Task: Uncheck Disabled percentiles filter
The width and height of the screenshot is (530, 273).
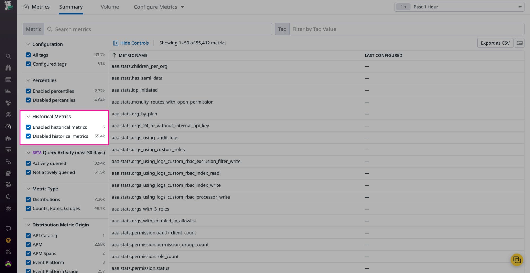Action: (28, 100)
